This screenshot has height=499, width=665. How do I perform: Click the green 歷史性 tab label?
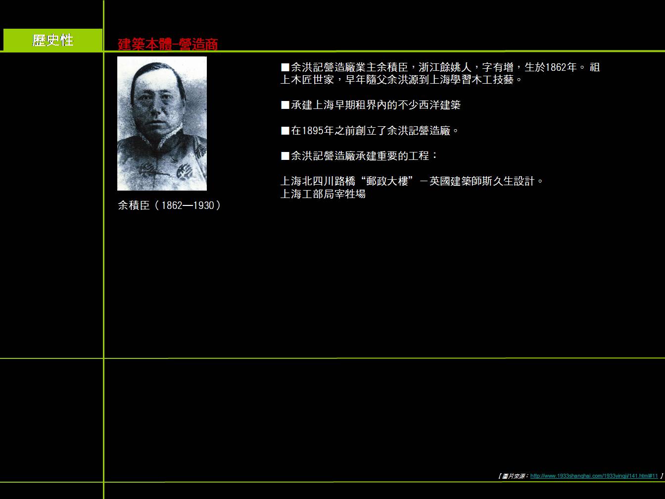click(52, 40)
